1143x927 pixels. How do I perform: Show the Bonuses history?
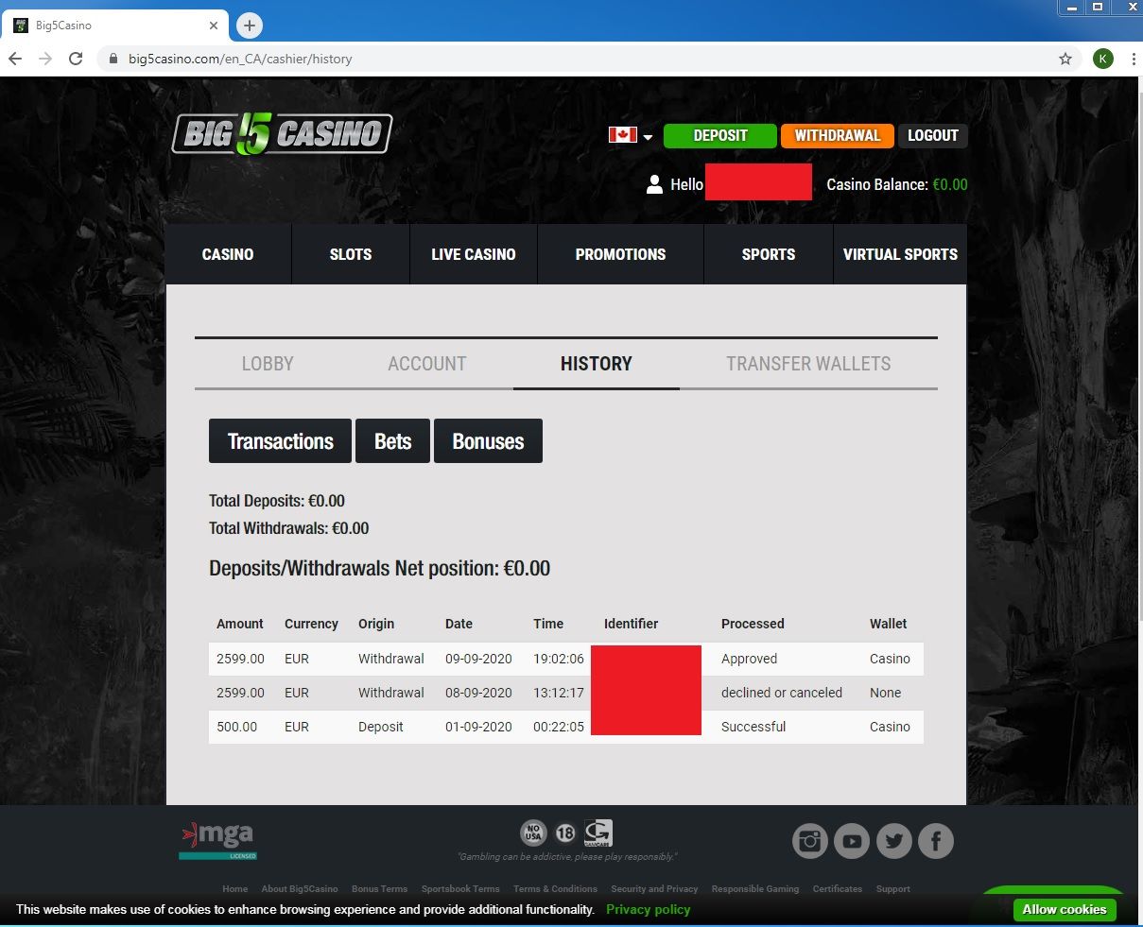[x=488, y=441]
